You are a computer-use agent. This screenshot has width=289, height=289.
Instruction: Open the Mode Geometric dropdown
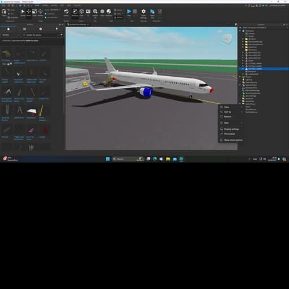pos(55,10)
